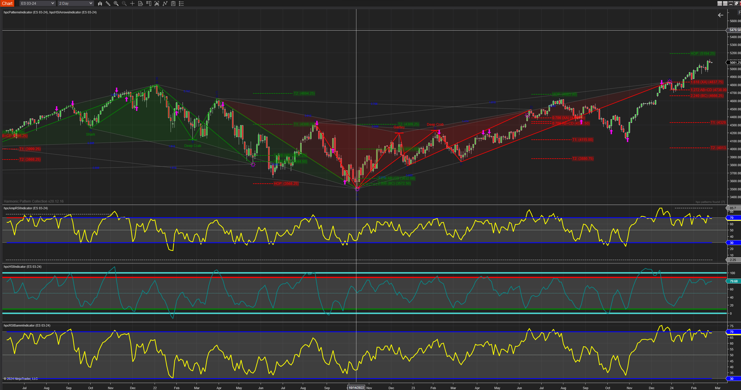
Task: Click the zoom out magnifier icon
Action: 124,3
